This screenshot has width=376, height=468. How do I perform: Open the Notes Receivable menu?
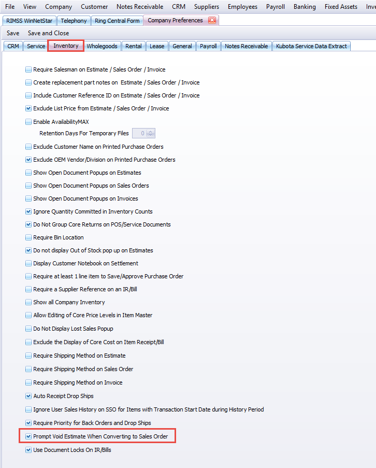coord(140,7)
